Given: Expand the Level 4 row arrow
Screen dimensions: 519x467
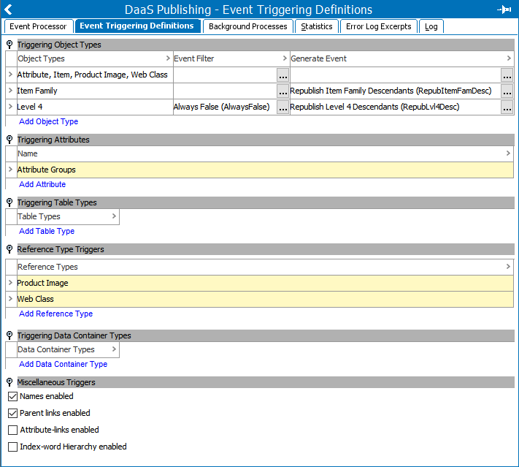Looking at the screenshot, I should coord(11,107).
